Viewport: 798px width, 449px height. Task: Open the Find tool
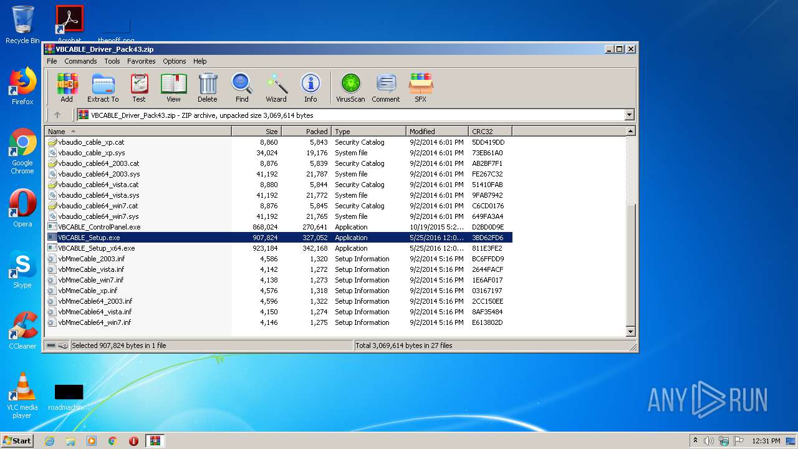coord(242,87)
